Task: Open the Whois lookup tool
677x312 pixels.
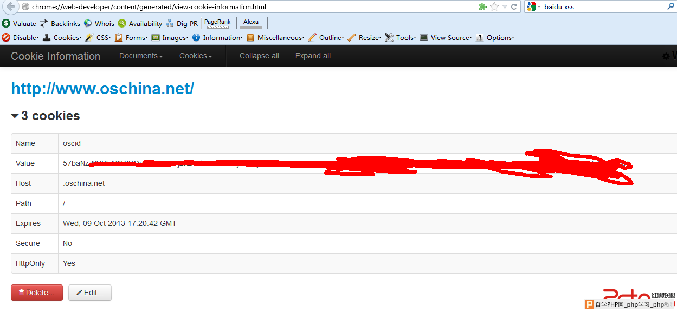Action: coord(99,23)
